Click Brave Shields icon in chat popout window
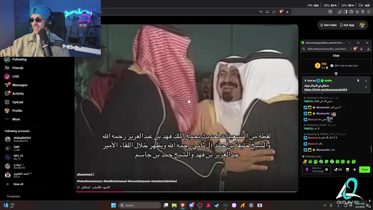 355,49
